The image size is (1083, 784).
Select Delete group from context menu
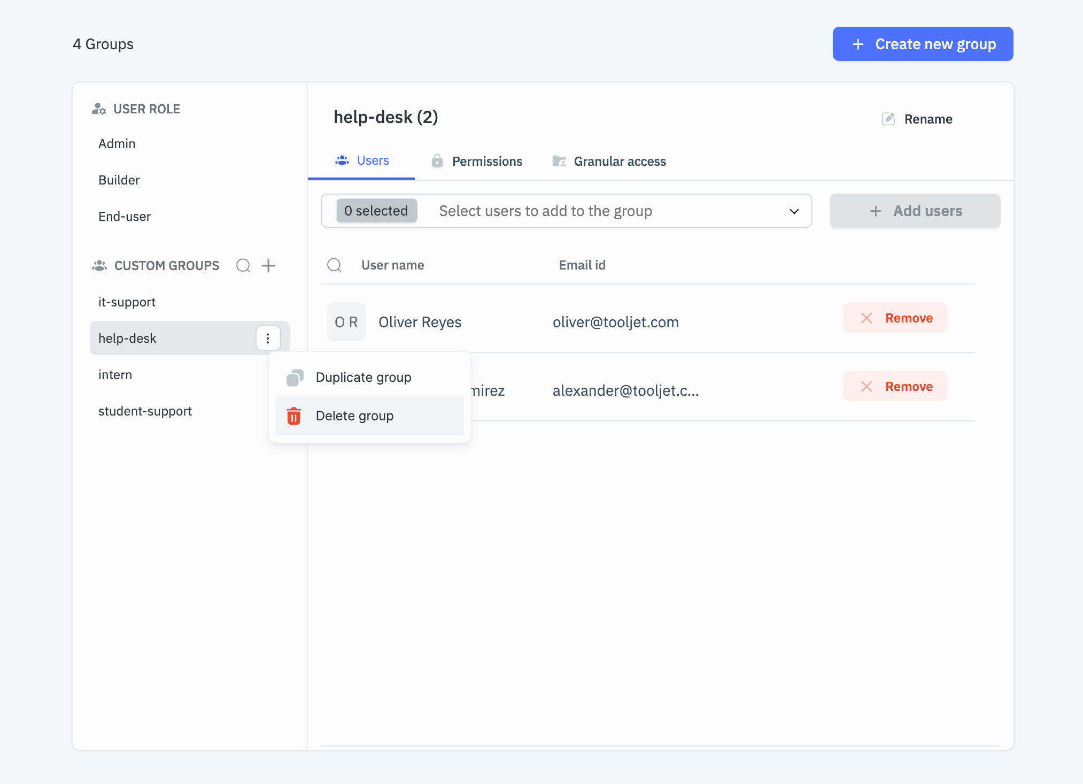354,416
